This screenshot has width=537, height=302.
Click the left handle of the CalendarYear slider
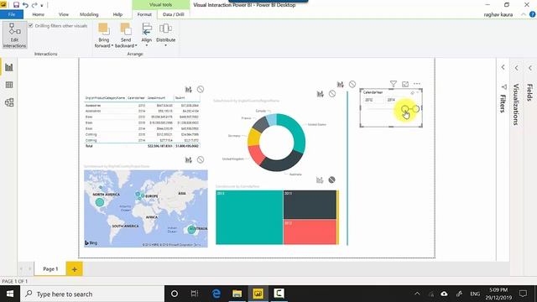[404, 109]
